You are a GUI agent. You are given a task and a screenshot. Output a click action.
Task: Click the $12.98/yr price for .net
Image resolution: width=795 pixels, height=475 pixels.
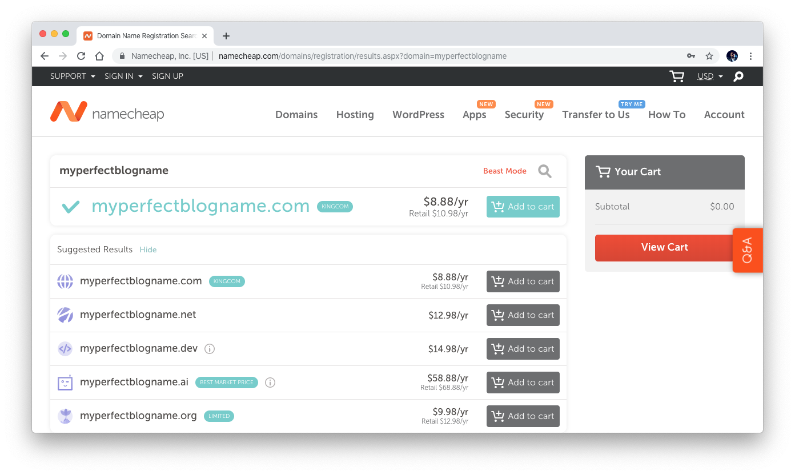click(448, 315)
